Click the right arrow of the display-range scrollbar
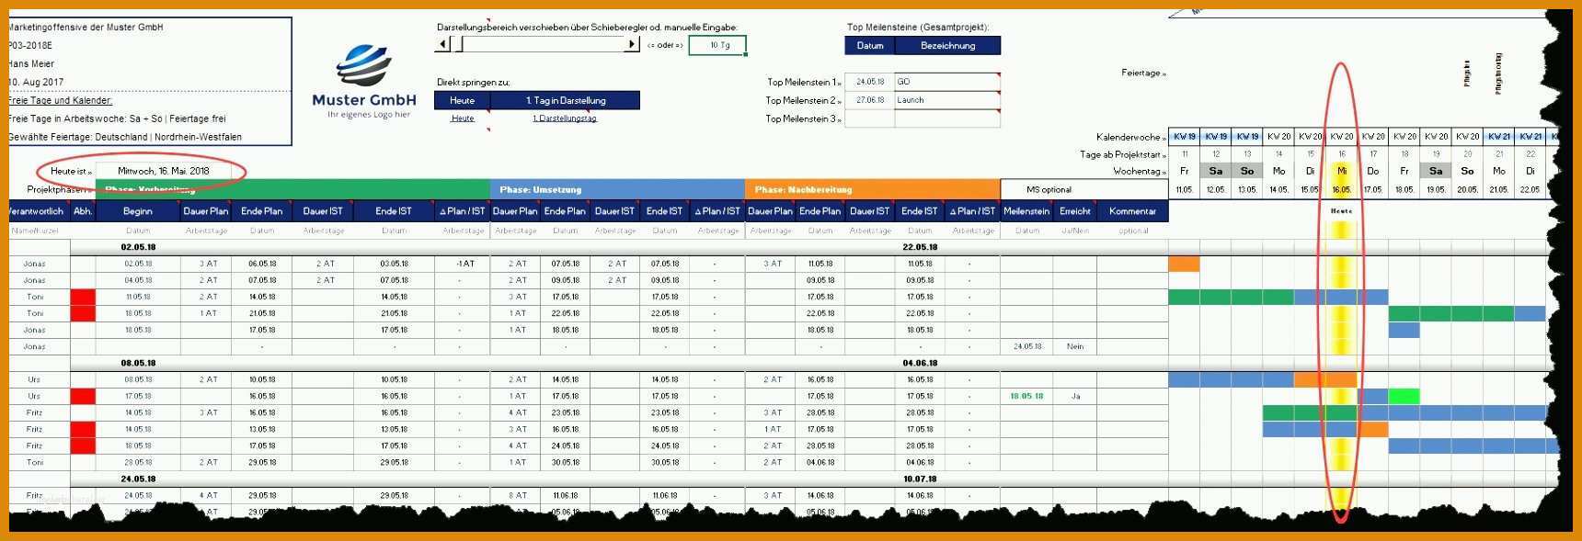The height and width of the screenshot is (541, 1582). click(x=632, y=44)
